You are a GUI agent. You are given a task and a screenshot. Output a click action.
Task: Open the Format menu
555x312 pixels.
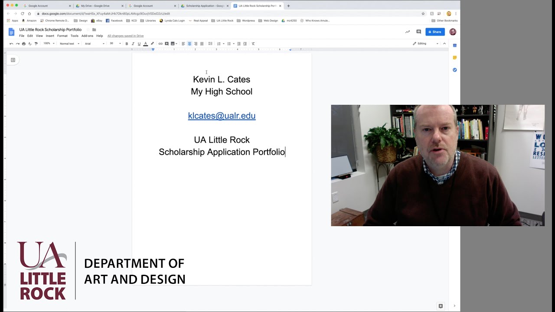click(62, 36)
